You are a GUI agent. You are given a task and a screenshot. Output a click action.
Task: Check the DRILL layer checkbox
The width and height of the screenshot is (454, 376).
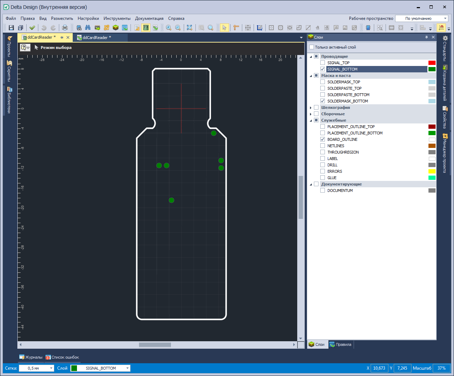coord(322,165)
